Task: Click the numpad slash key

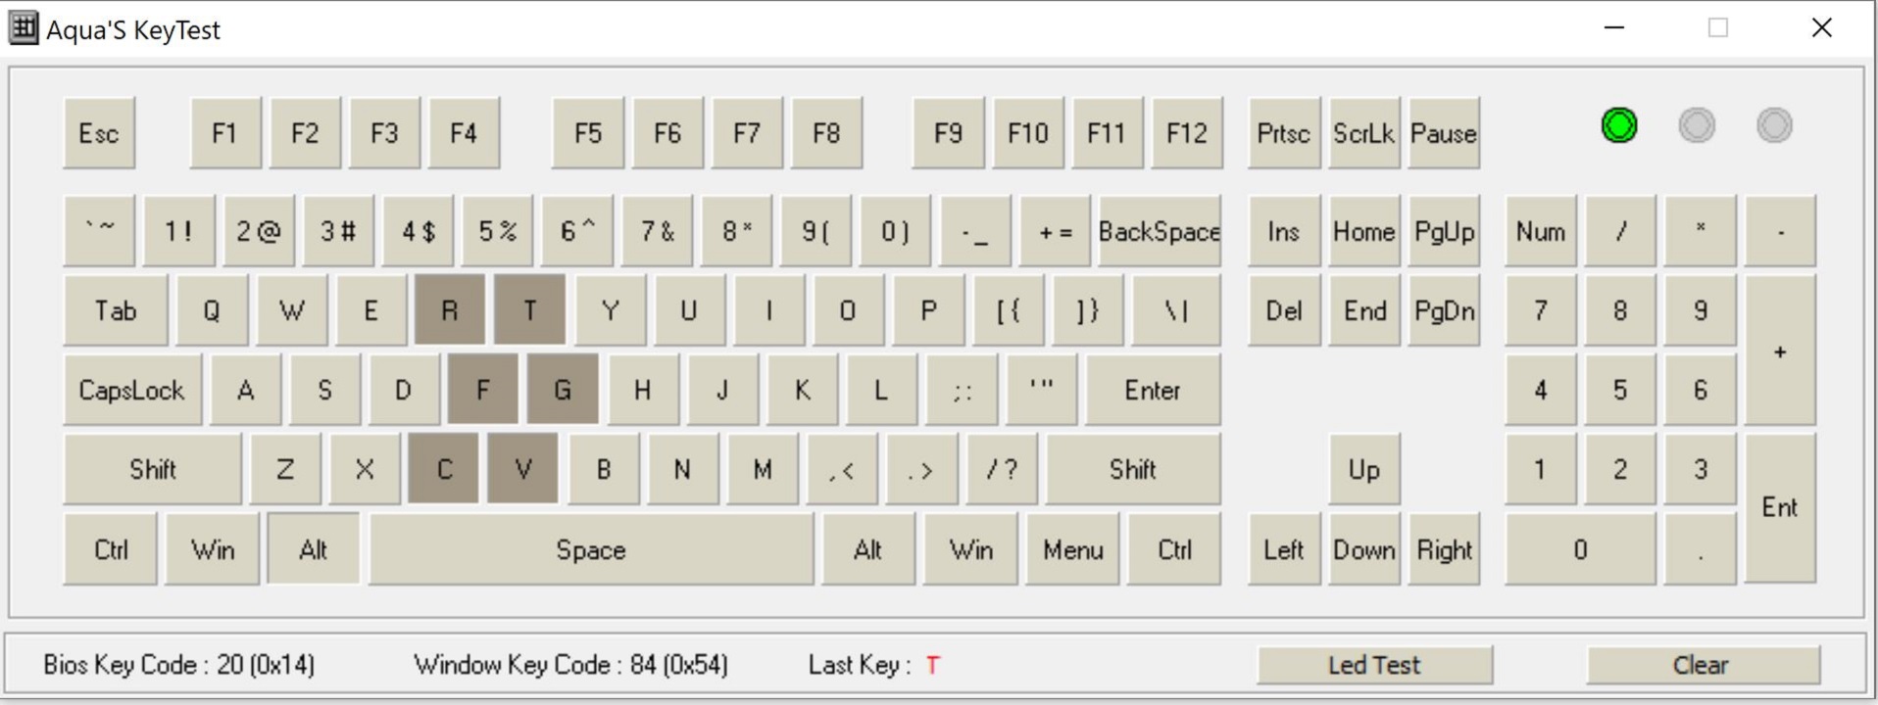Action: 1620,231
